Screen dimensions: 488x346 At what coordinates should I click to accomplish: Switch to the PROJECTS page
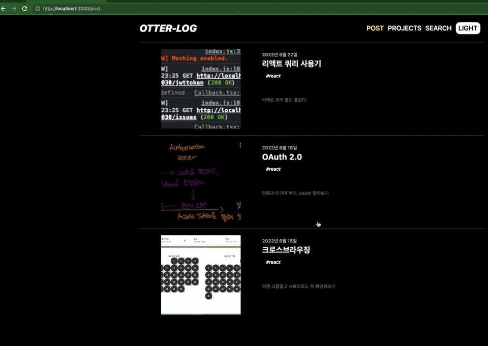pos(404,28)
